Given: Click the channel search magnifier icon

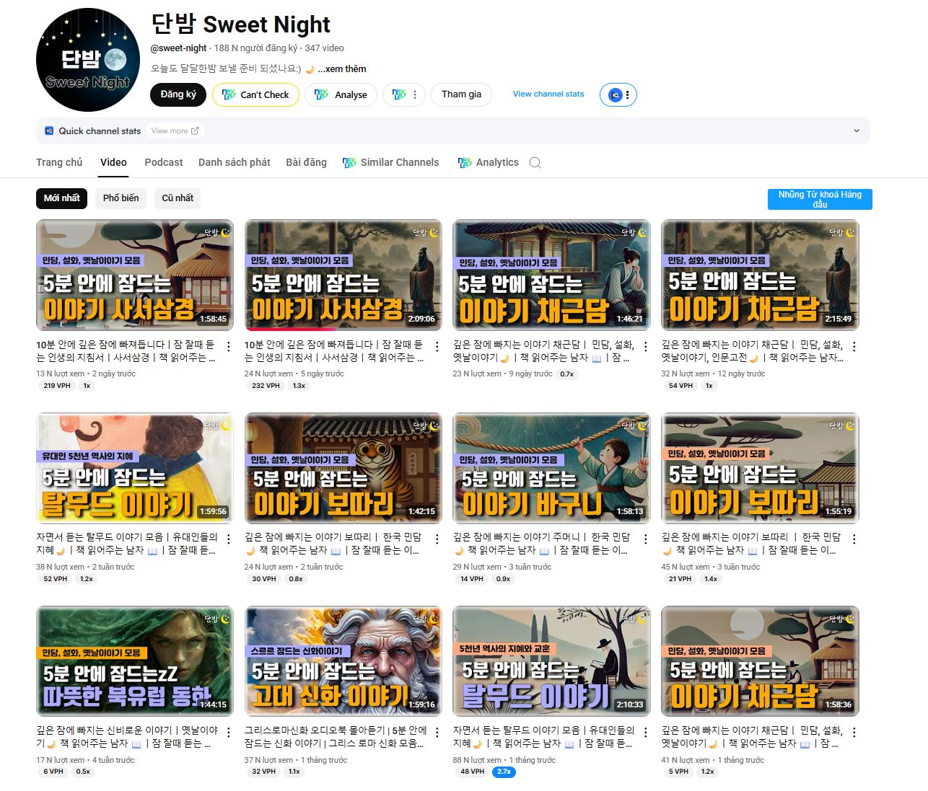Looking at the screenshot, I should tap(535, 163).
